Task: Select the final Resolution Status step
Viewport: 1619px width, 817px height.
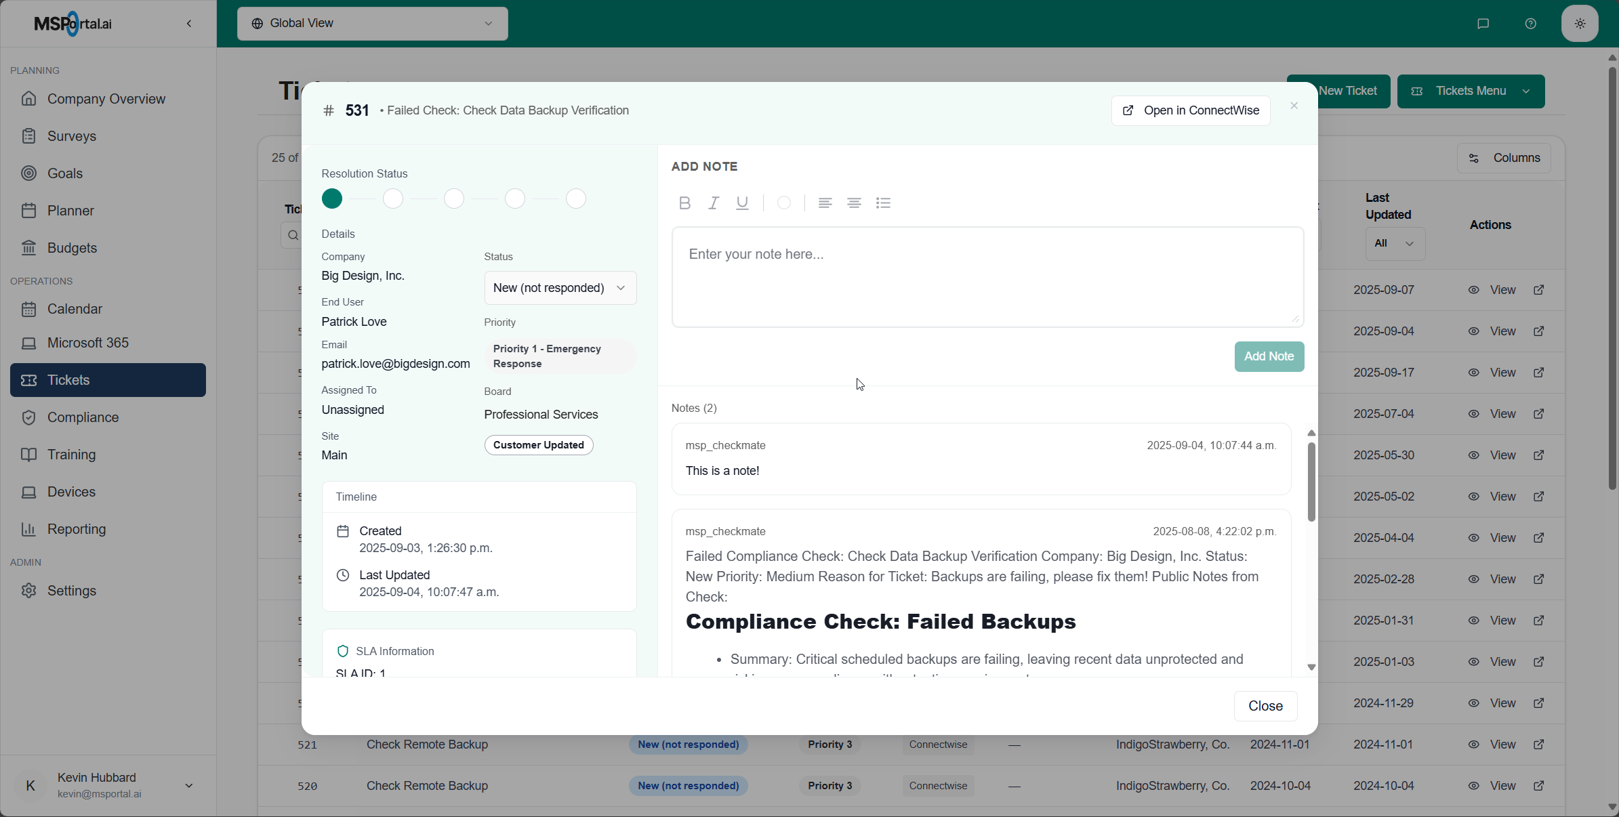Action: [x=575, y=198]
